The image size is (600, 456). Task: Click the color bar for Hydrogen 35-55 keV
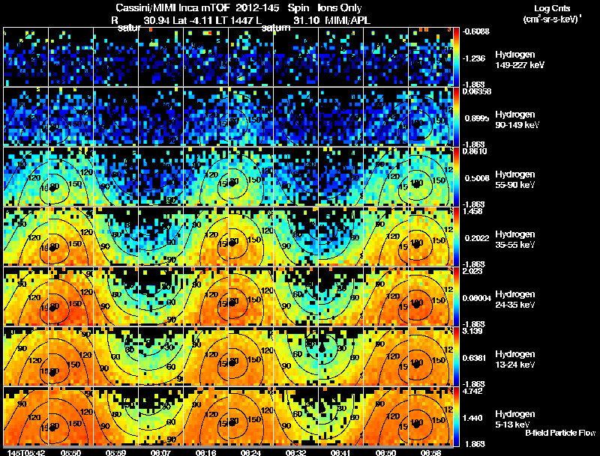pos(456,237)
